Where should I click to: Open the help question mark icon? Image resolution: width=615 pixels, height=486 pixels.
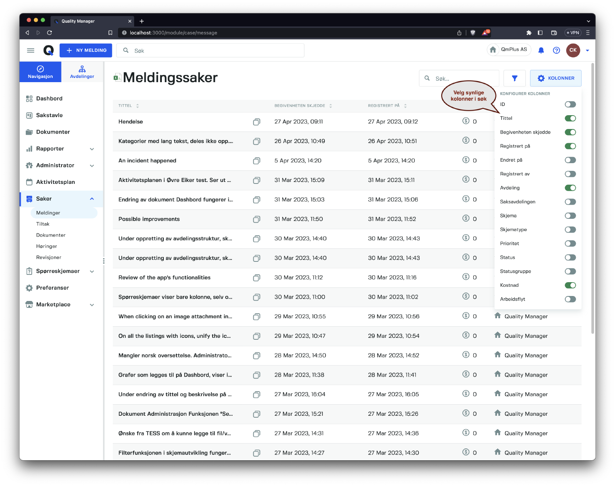pos(556,50)
